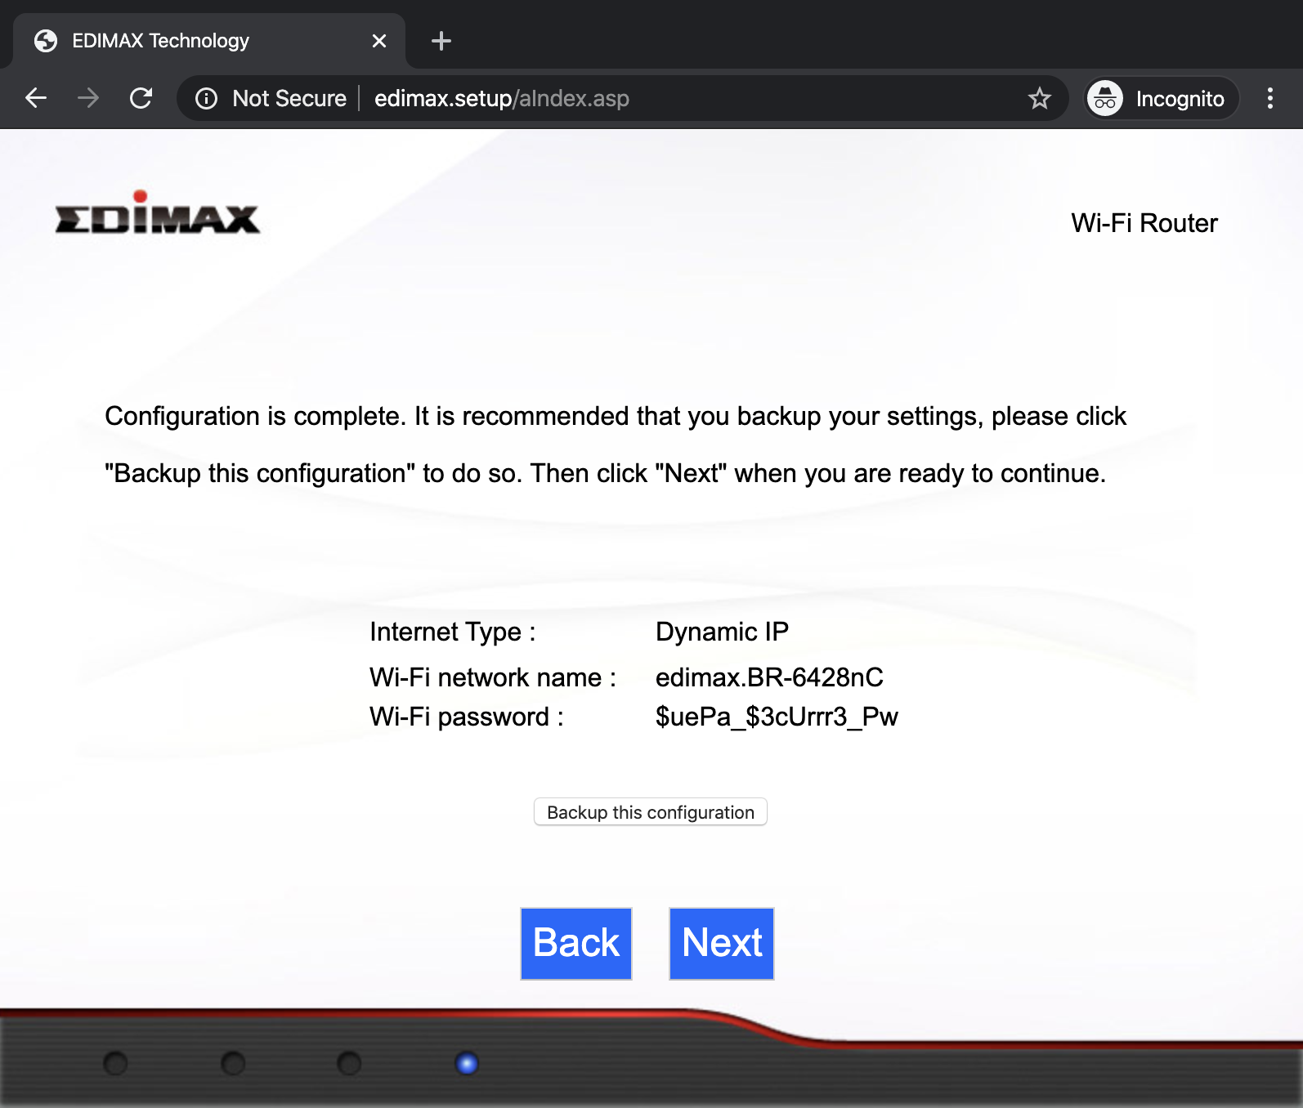Open a new browser tab

point(441,41)
